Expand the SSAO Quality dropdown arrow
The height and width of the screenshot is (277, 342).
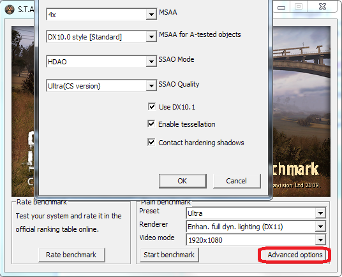151,86
